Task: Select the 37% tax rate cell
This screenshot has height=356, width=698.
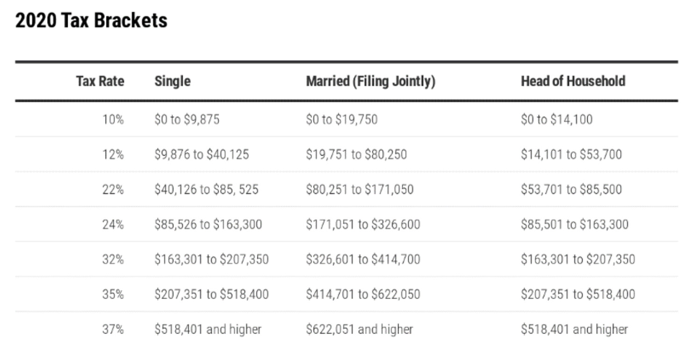Action: click(113, 329)
